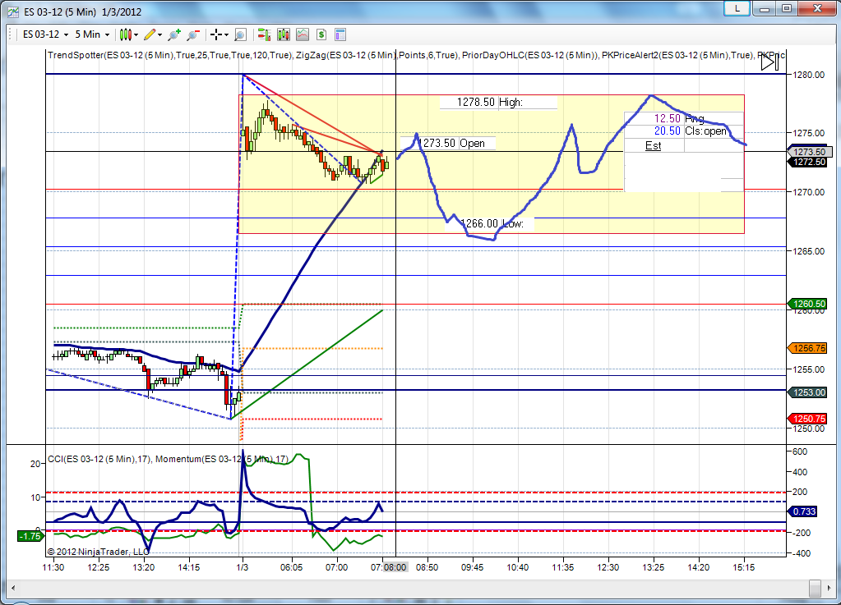The image size is (841, 605).
Task: Click the L link button in title bar
Action: coord(737,8)
